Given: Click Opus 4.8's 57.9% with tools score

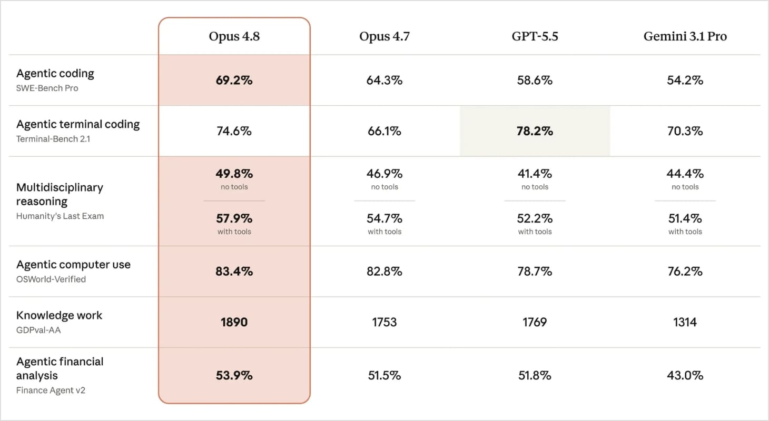Looking at the screenshot, I should tap(234, 218).
